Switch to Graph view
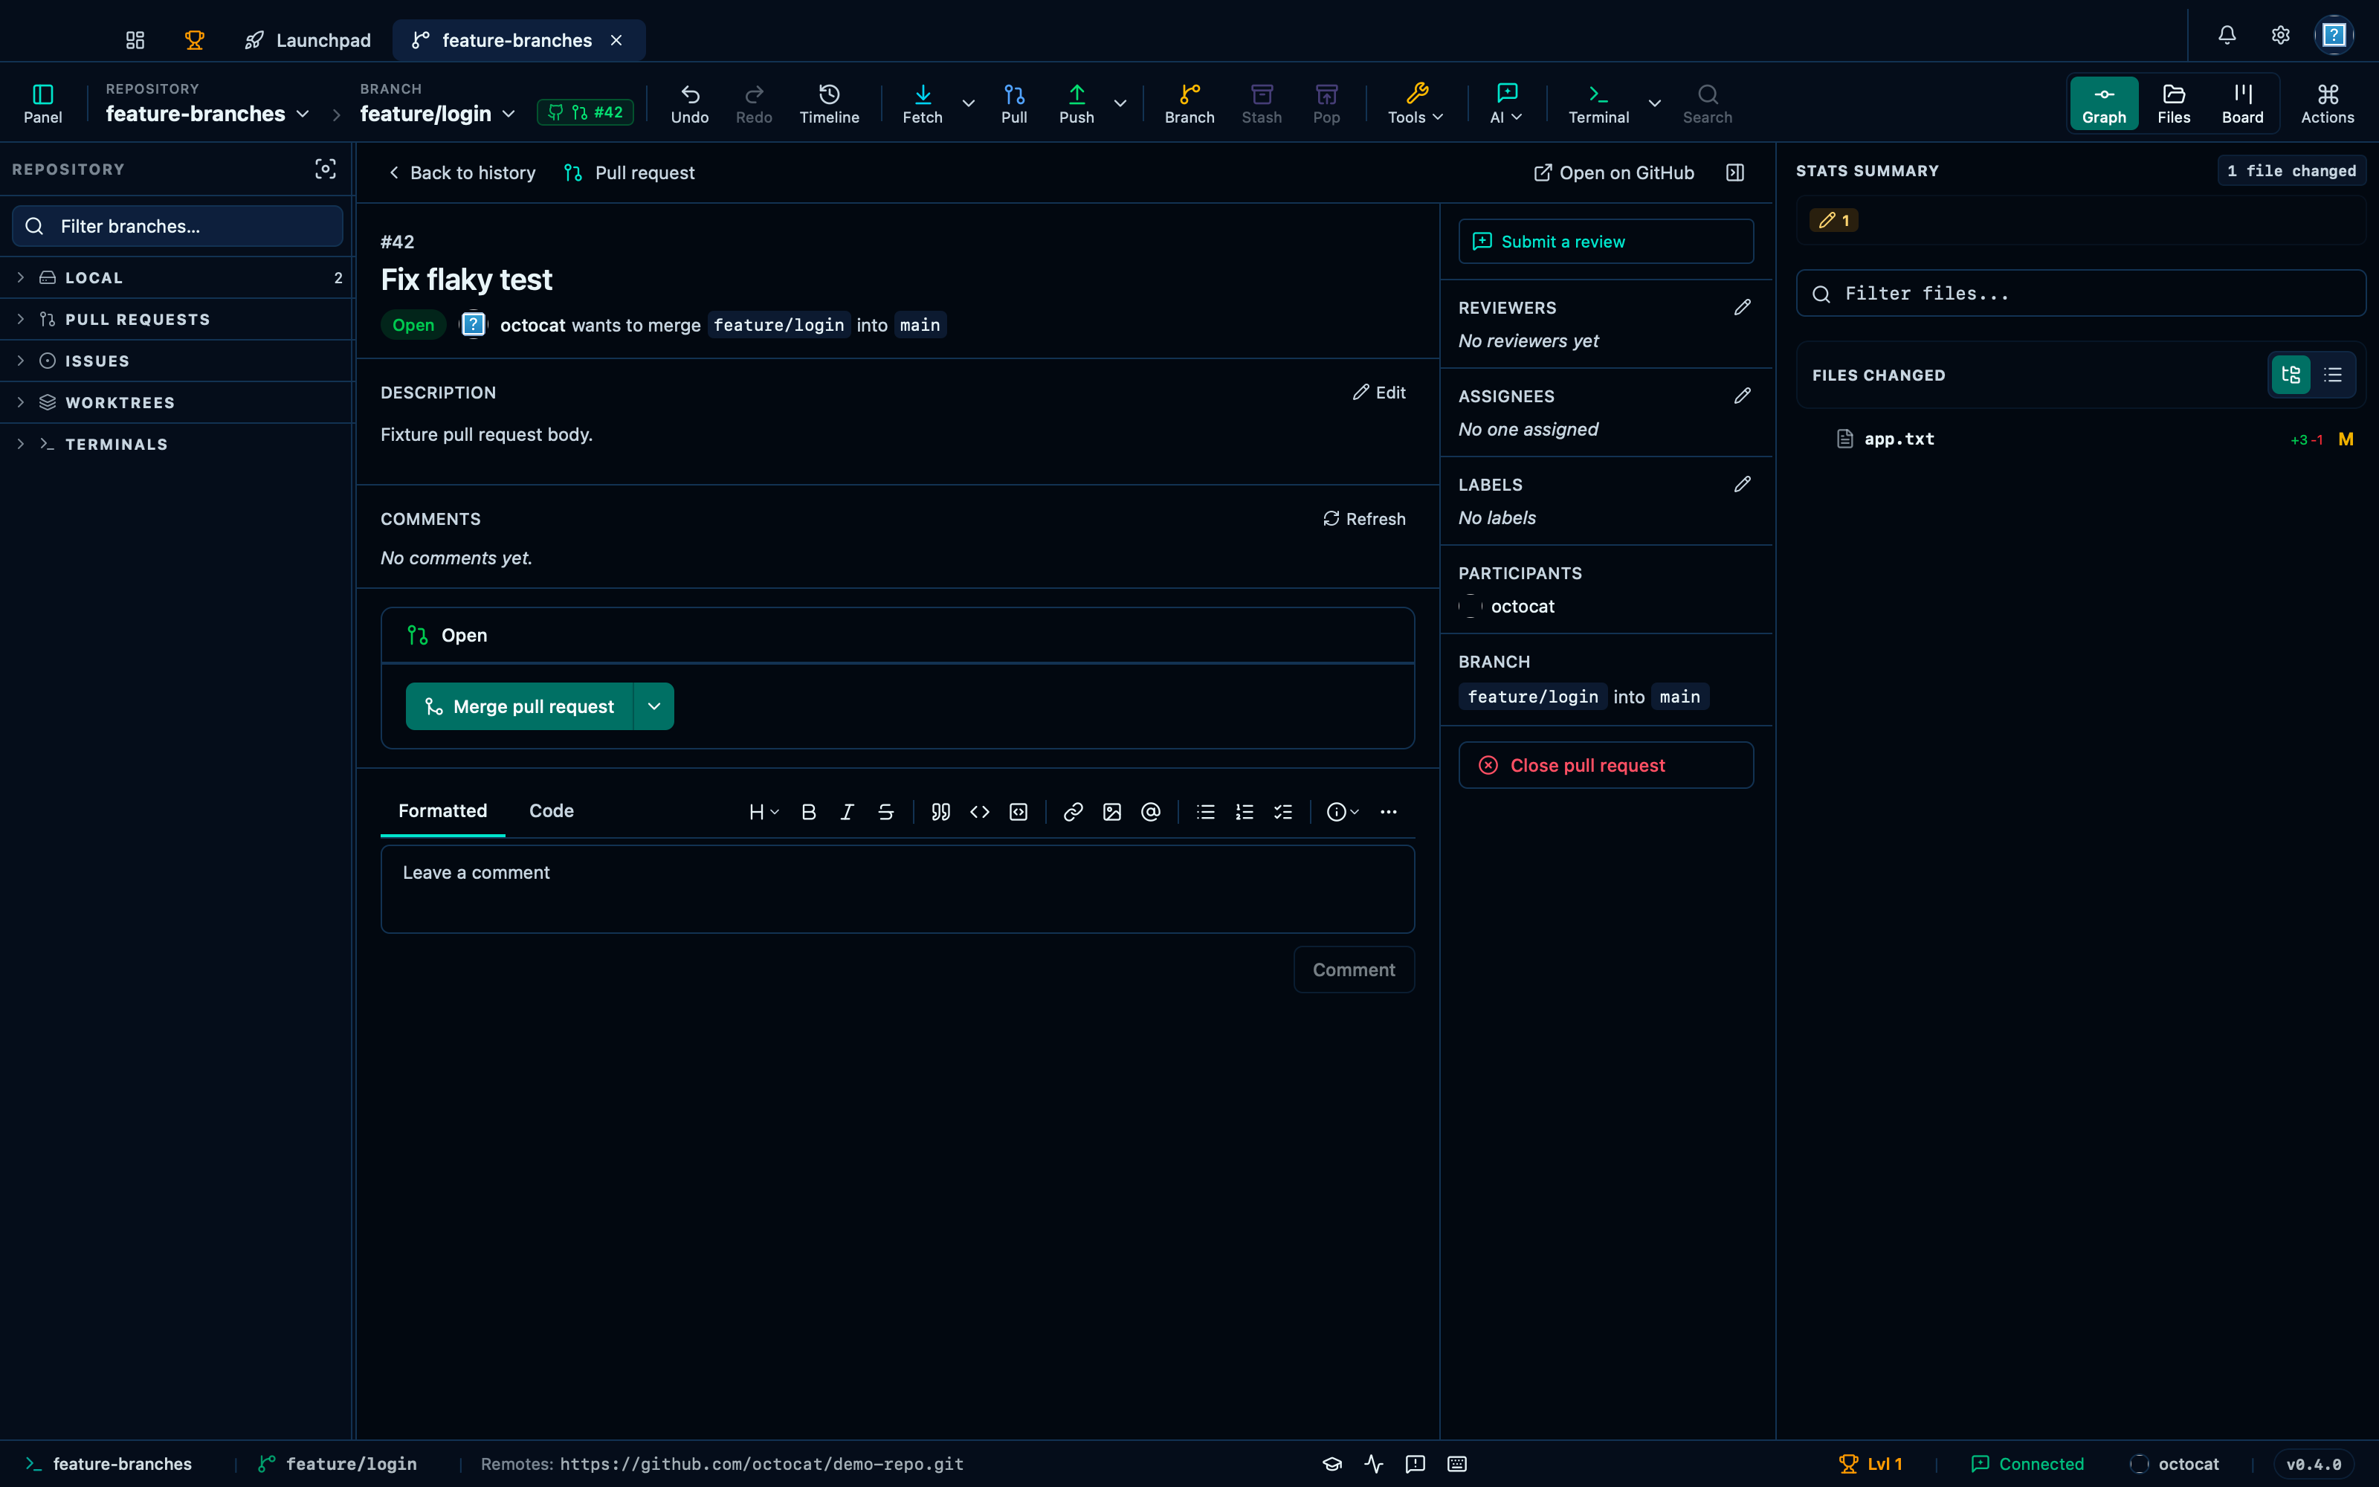2379x1487 pixels. (x=2104, y=103)
